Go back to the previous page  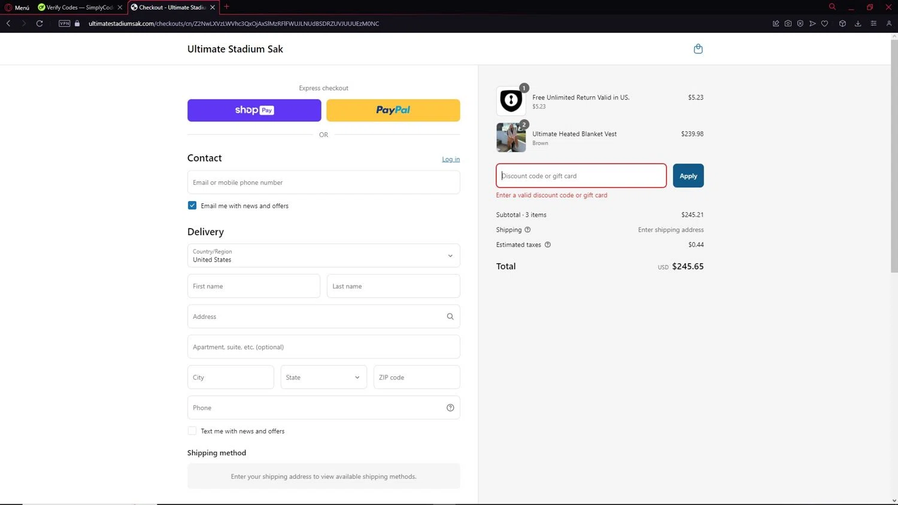pos(8,23)
